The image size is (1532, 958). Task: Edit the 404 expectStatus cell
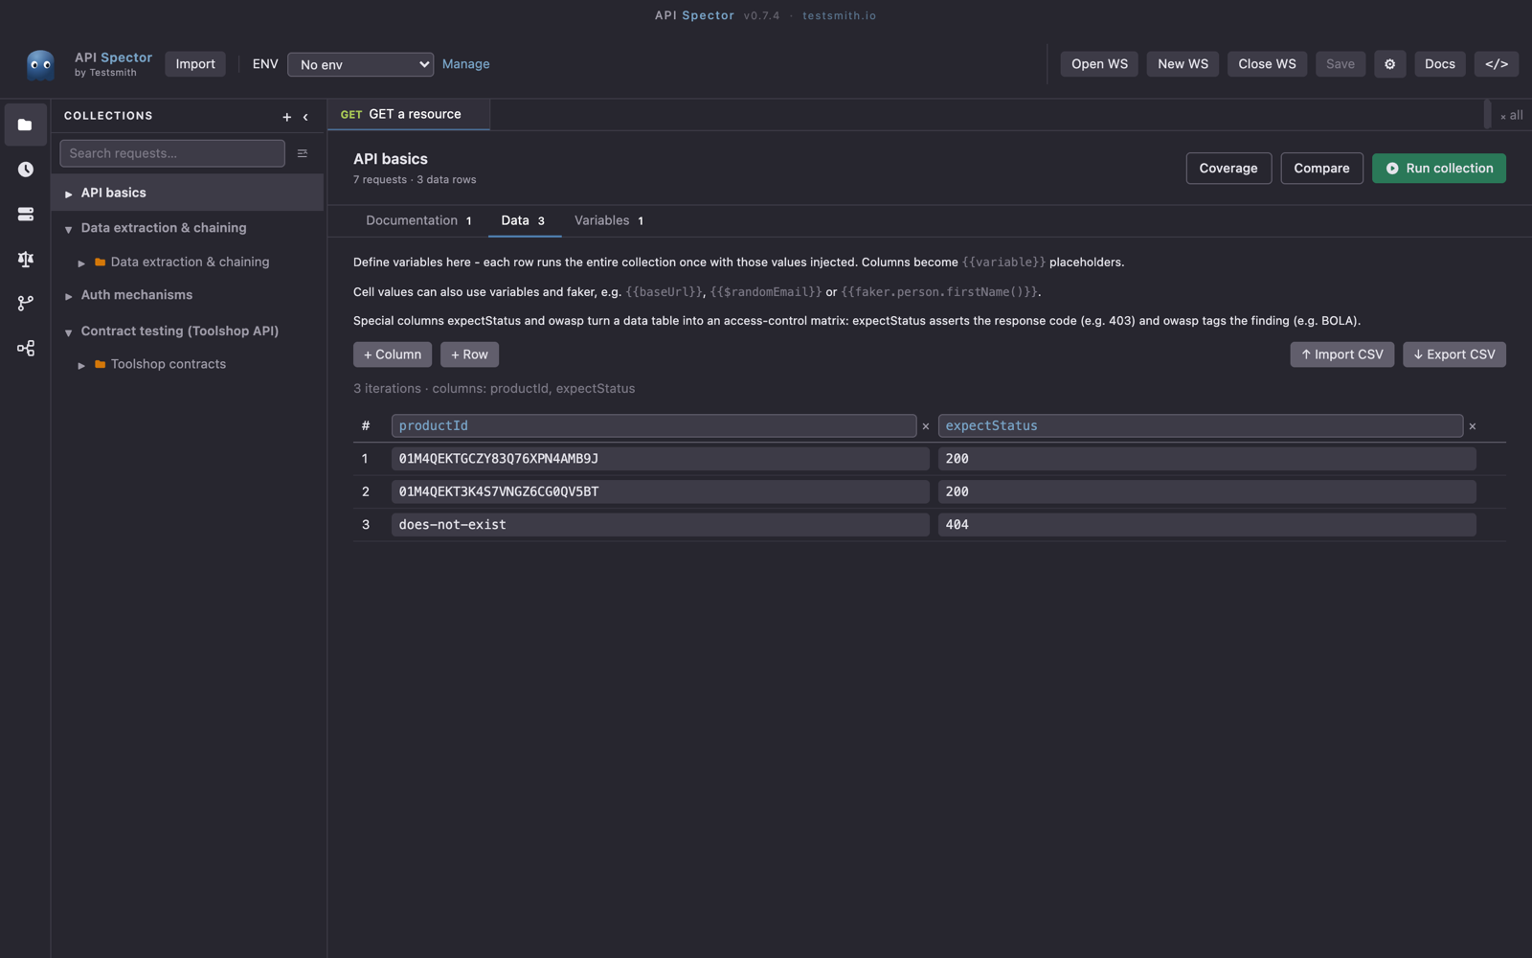pos(1206,525)
